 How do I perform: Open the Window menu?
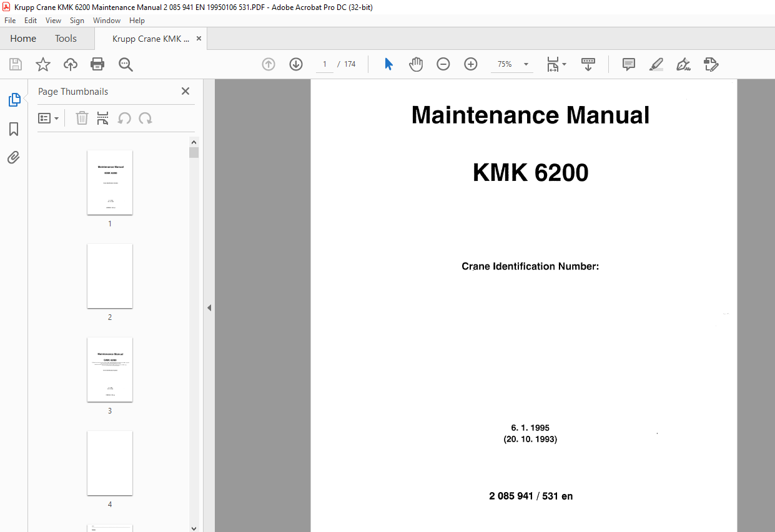click(107, 21)
